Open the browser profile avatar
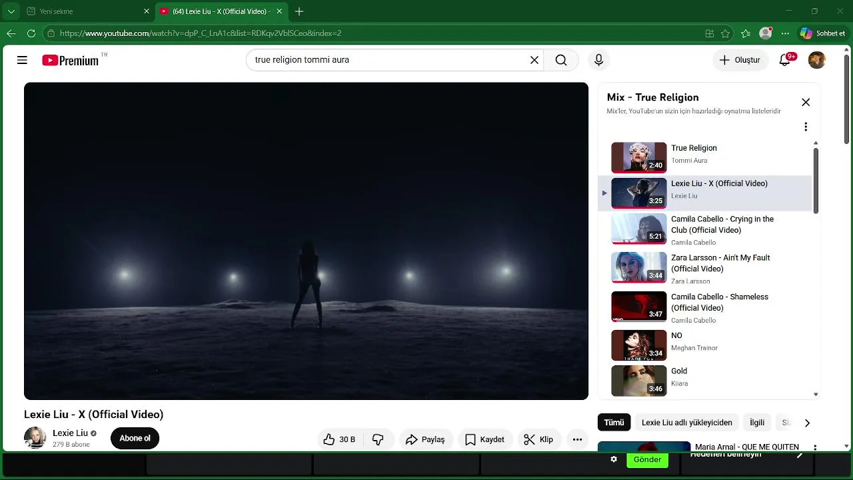 tap(766, 33)
